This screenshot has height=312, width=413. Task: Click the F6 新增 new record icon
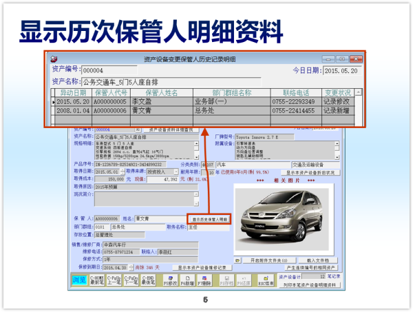tap(187, 280)
